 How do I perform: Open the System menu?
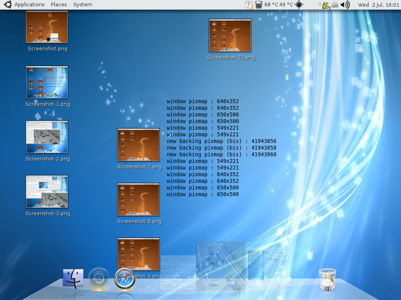pyautogui.click(x=83, y=5)
